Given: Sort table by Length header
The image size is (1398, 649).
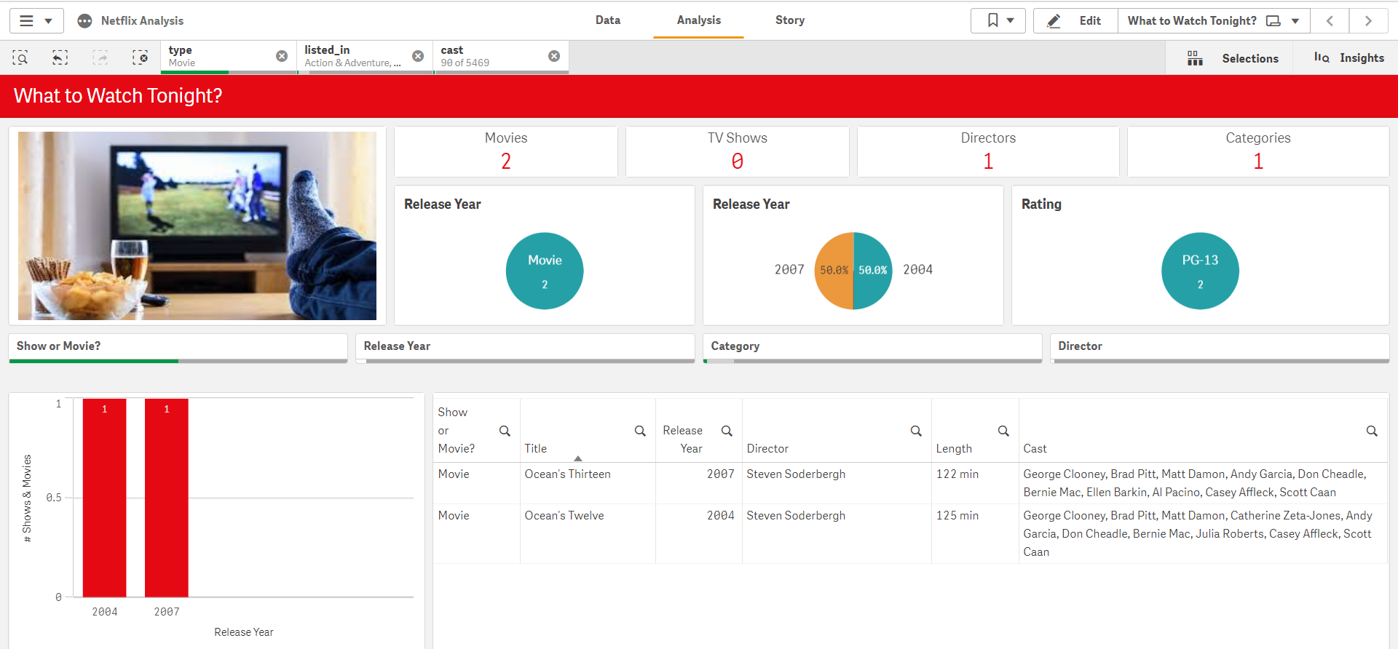Looking at the screenshot, I should [954, 449].
